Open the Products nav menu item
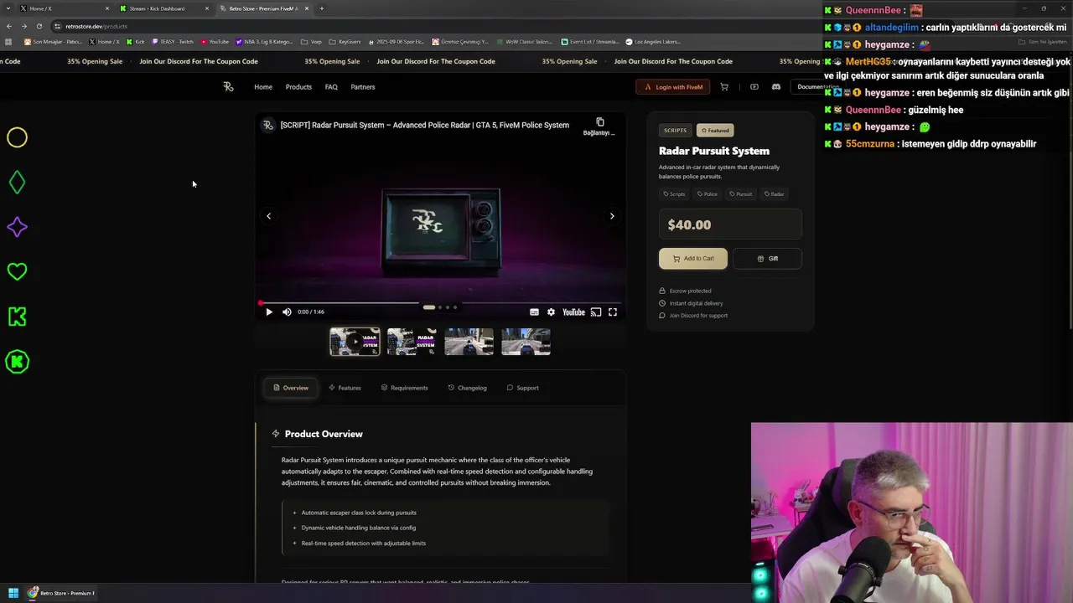Screen dimensions: 1073x603 (298, 87)
